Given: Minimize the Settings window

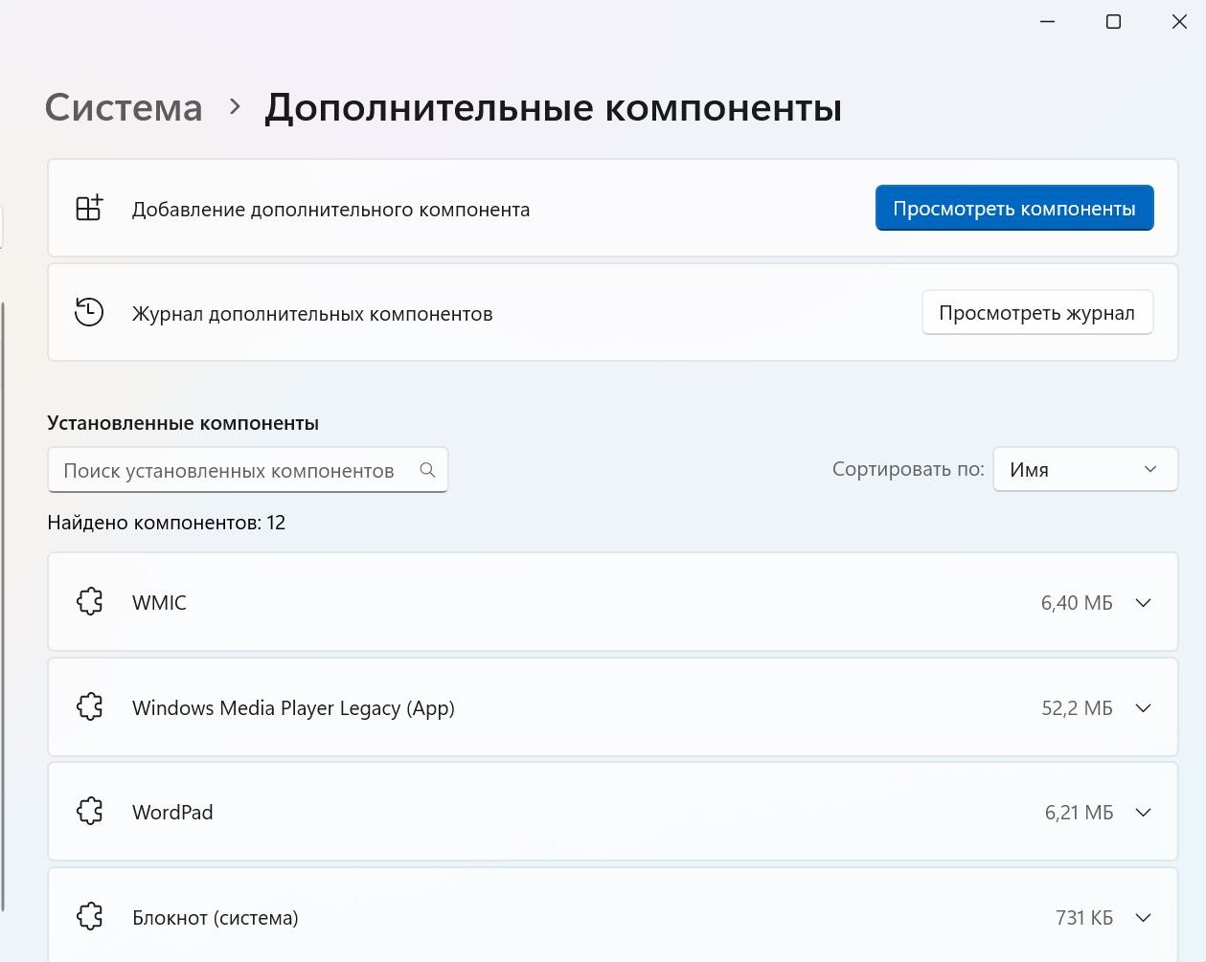Looking at the screenshot, I should tap(1047, 22).
